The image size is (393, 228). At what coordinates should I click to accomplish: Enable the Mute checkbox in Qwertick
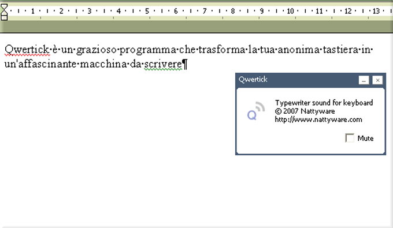(350, 138)
